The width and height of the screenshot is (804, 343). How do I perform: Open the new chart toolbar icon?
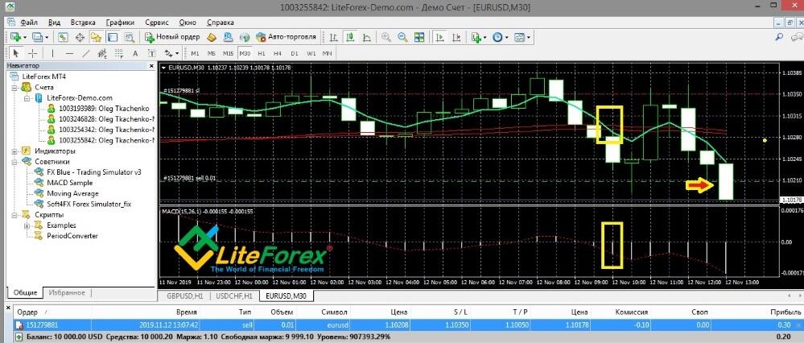15,37
